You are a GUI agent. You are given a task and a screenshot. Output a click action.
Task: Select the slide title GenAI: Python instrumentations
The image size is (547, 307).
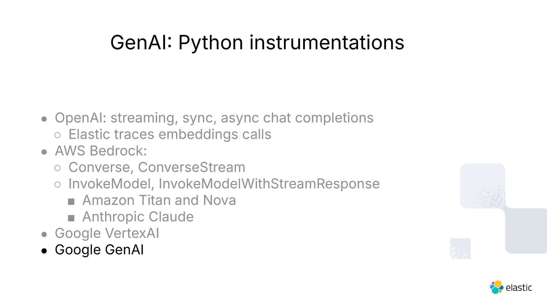[257, 43]
